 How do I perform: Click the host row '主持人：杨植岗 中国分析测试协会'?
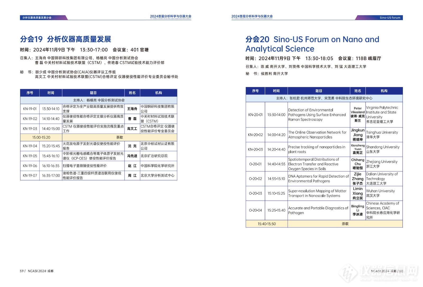[99, 100]
